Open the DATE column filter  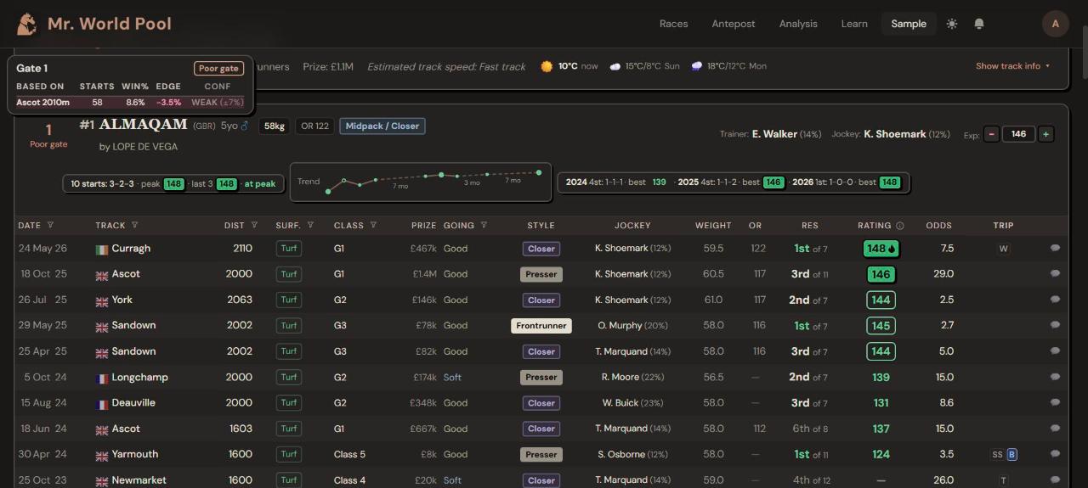[x=50, y=226]
